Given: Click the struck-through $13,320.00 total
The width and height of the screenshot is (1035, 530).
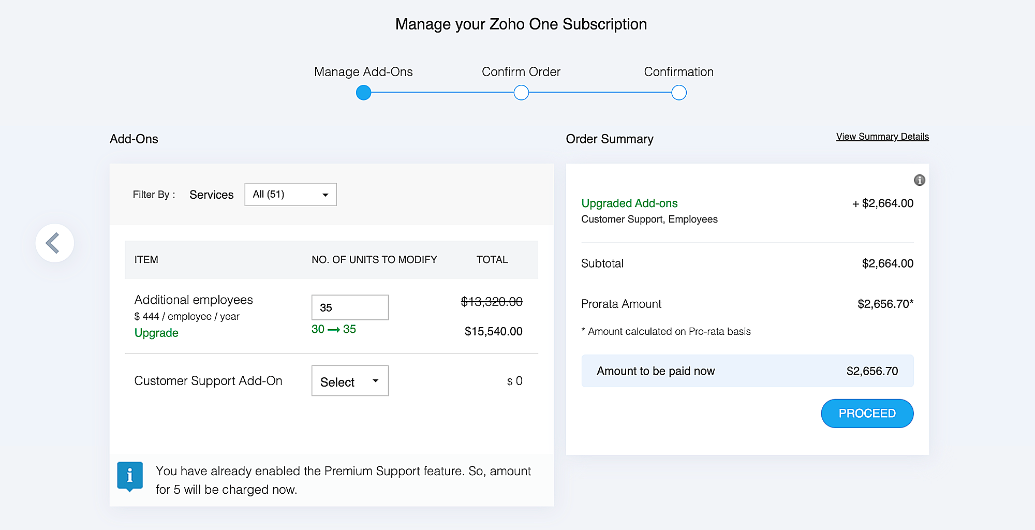Looking at the screenshot, I should [x=492, y=301].
